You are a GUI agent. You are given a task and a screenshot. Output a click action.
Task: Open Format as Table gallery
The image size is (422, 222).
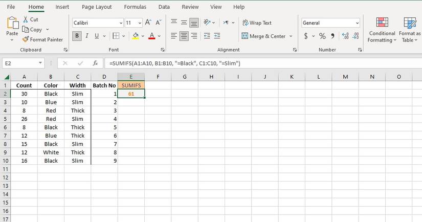click(x=410, y=30)
